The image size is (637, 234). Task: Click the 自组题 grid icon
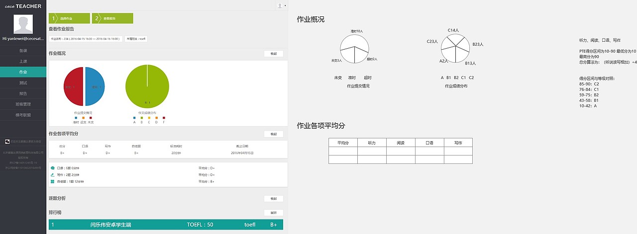point(53,182)
